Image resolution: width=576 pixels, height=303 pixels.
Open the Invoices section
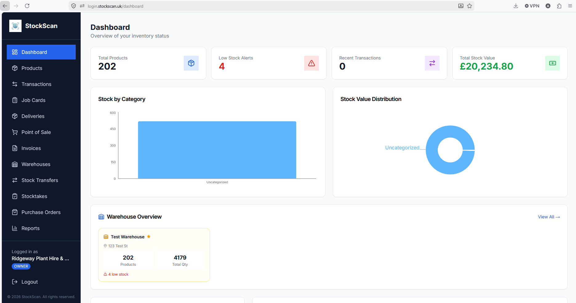41,148
